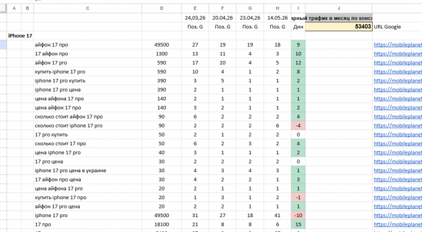The image size is (422, 232).
Task: Select keyword cell 'купить iphone 17 про'
Action: (x=88, y=197)
